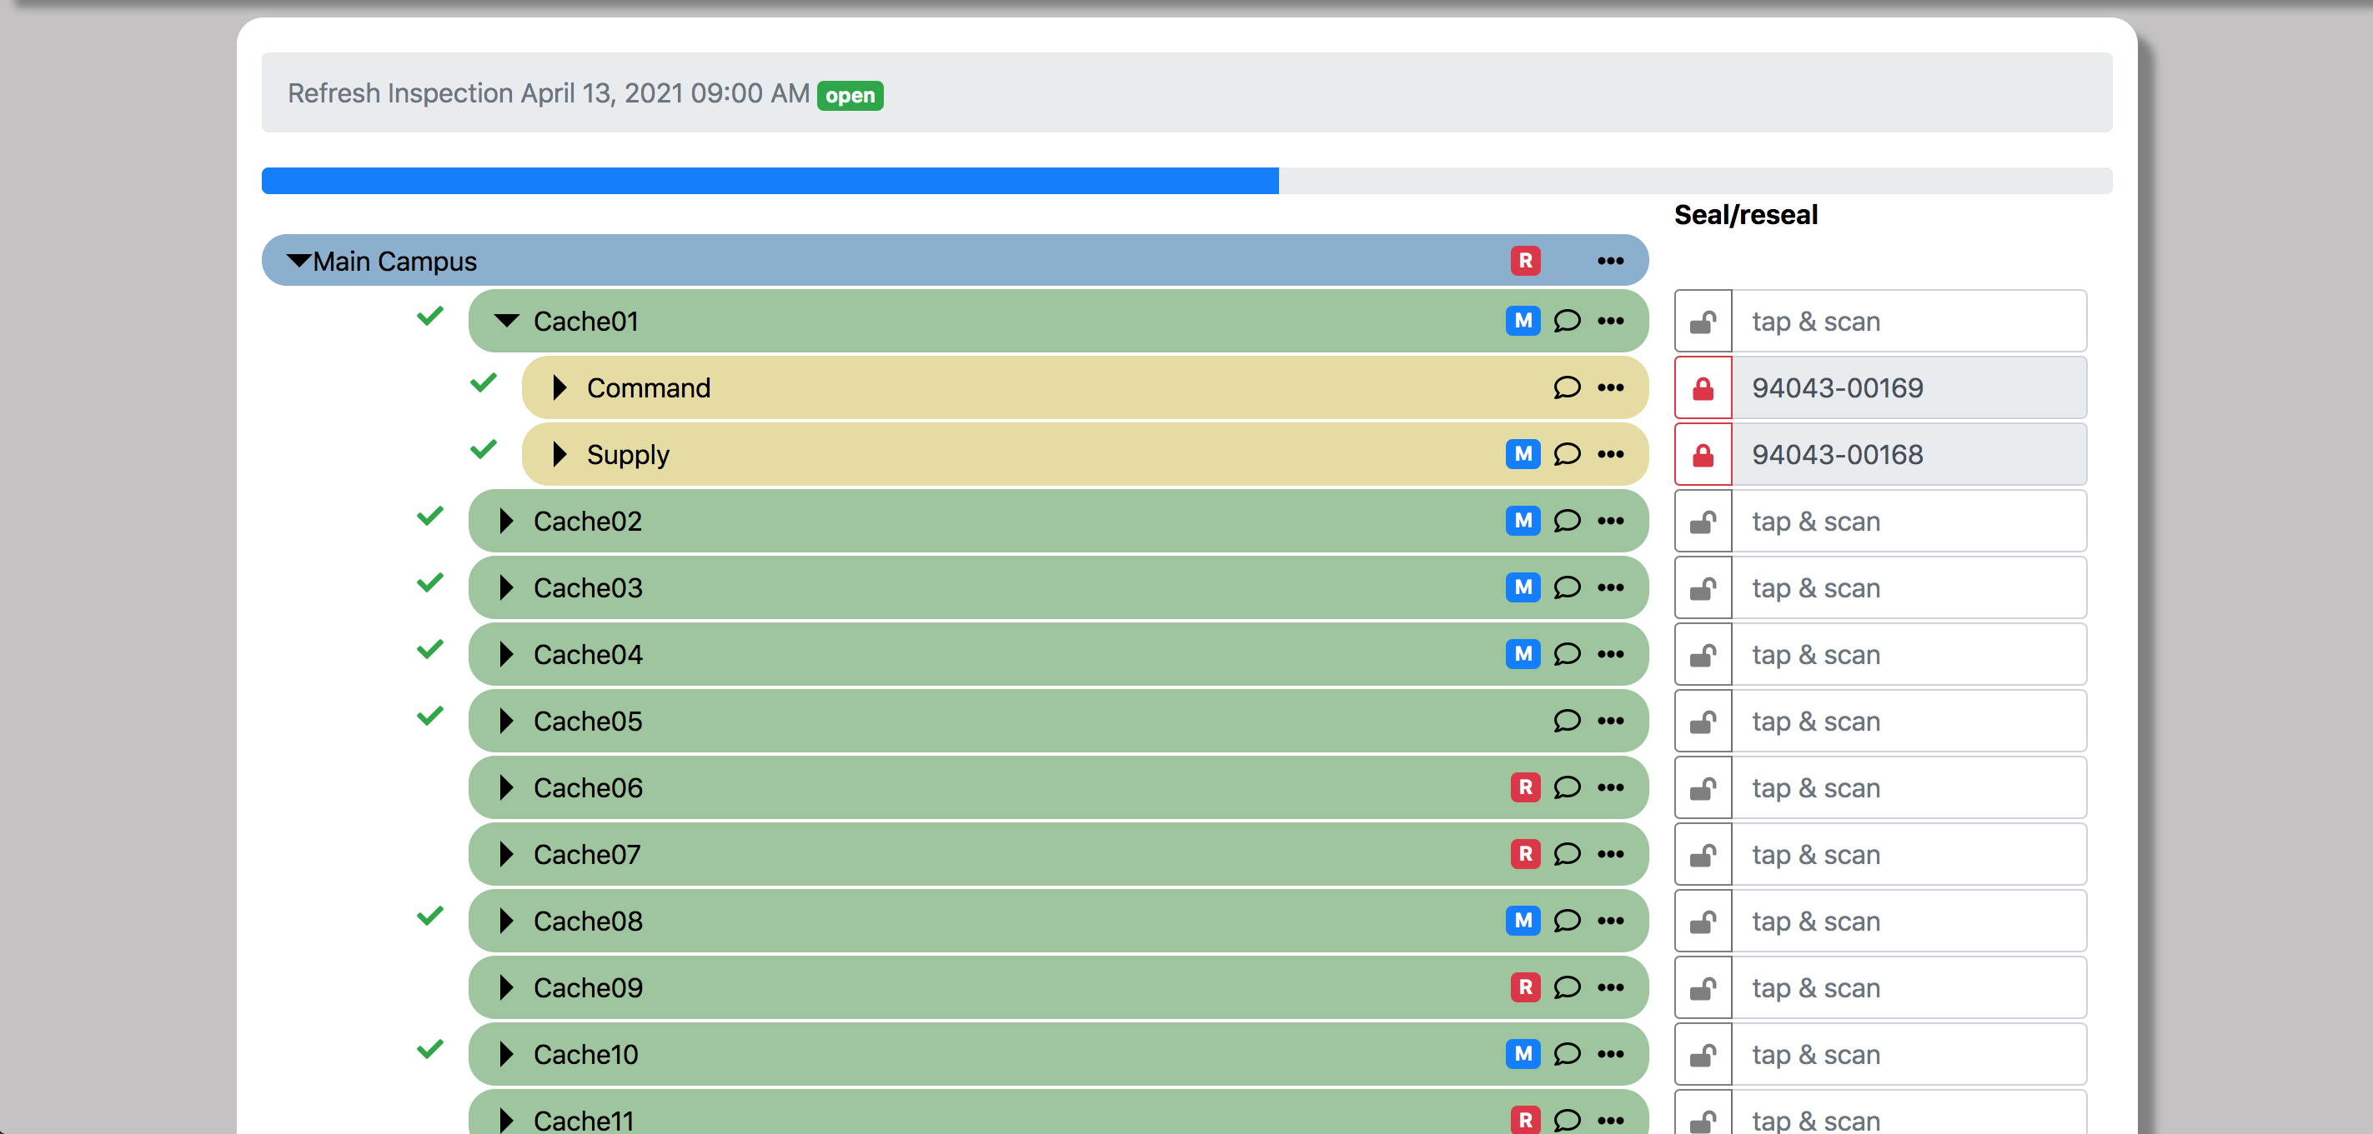Click the seal number field 94043-00168
This screenshot has width=2373, height=1134.
(1909, 455)
